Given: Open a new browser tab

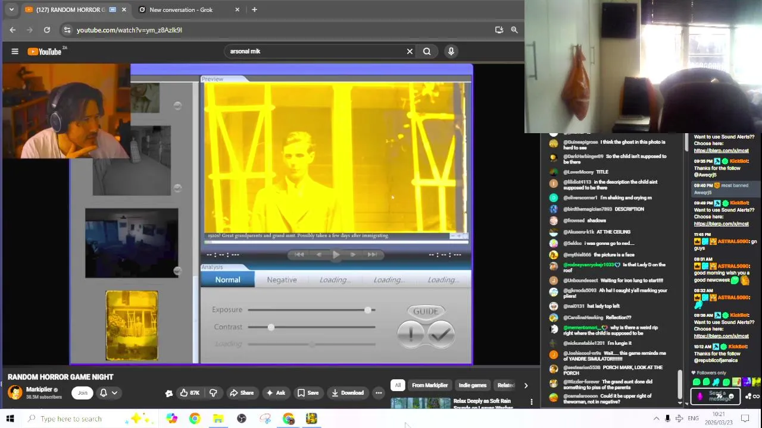Looking at the screenshot, I should pos(254,10).
